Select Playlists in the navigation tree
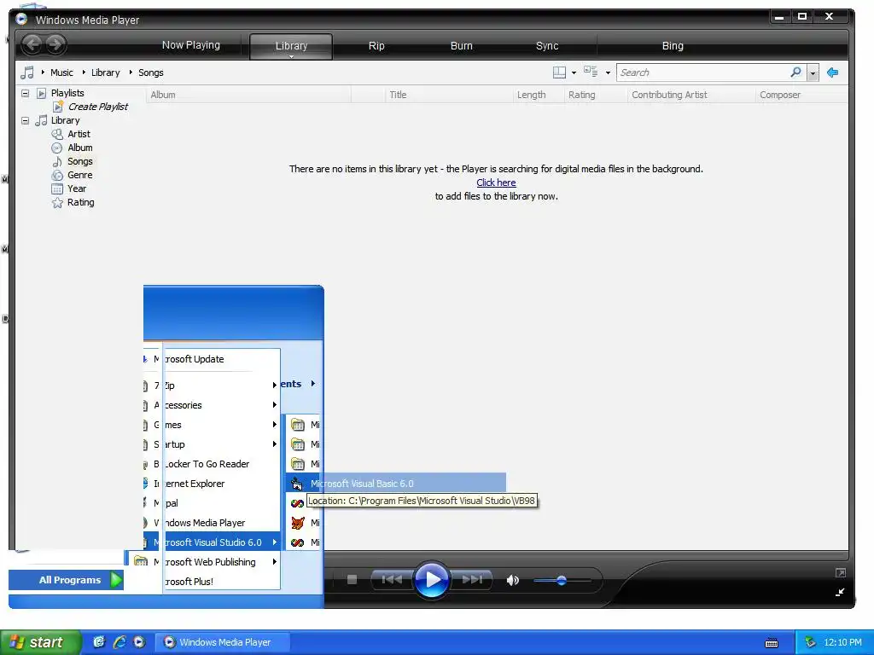Viewport: 874px width, 655px height. (x=67, y=93)
